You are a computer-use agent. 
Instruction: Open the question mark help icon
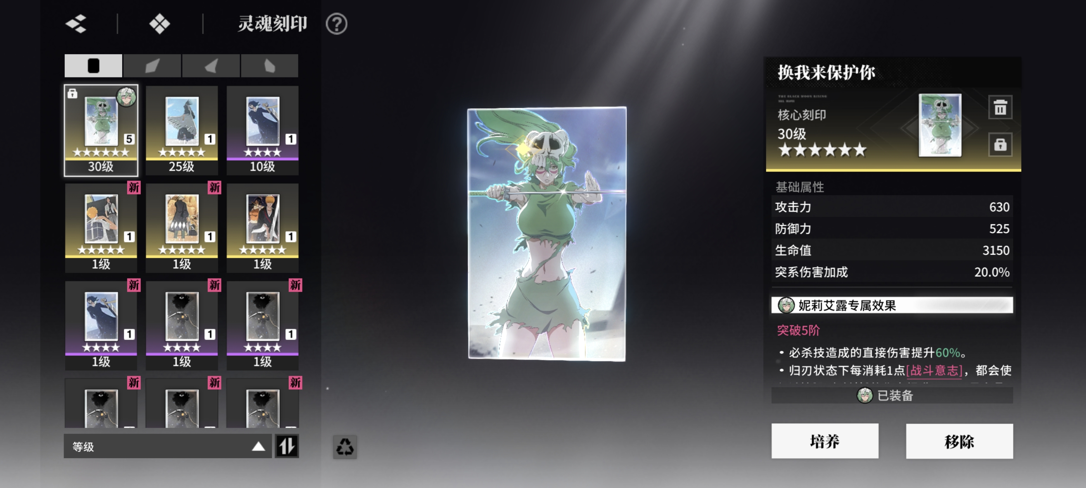[x=336, y=24]
